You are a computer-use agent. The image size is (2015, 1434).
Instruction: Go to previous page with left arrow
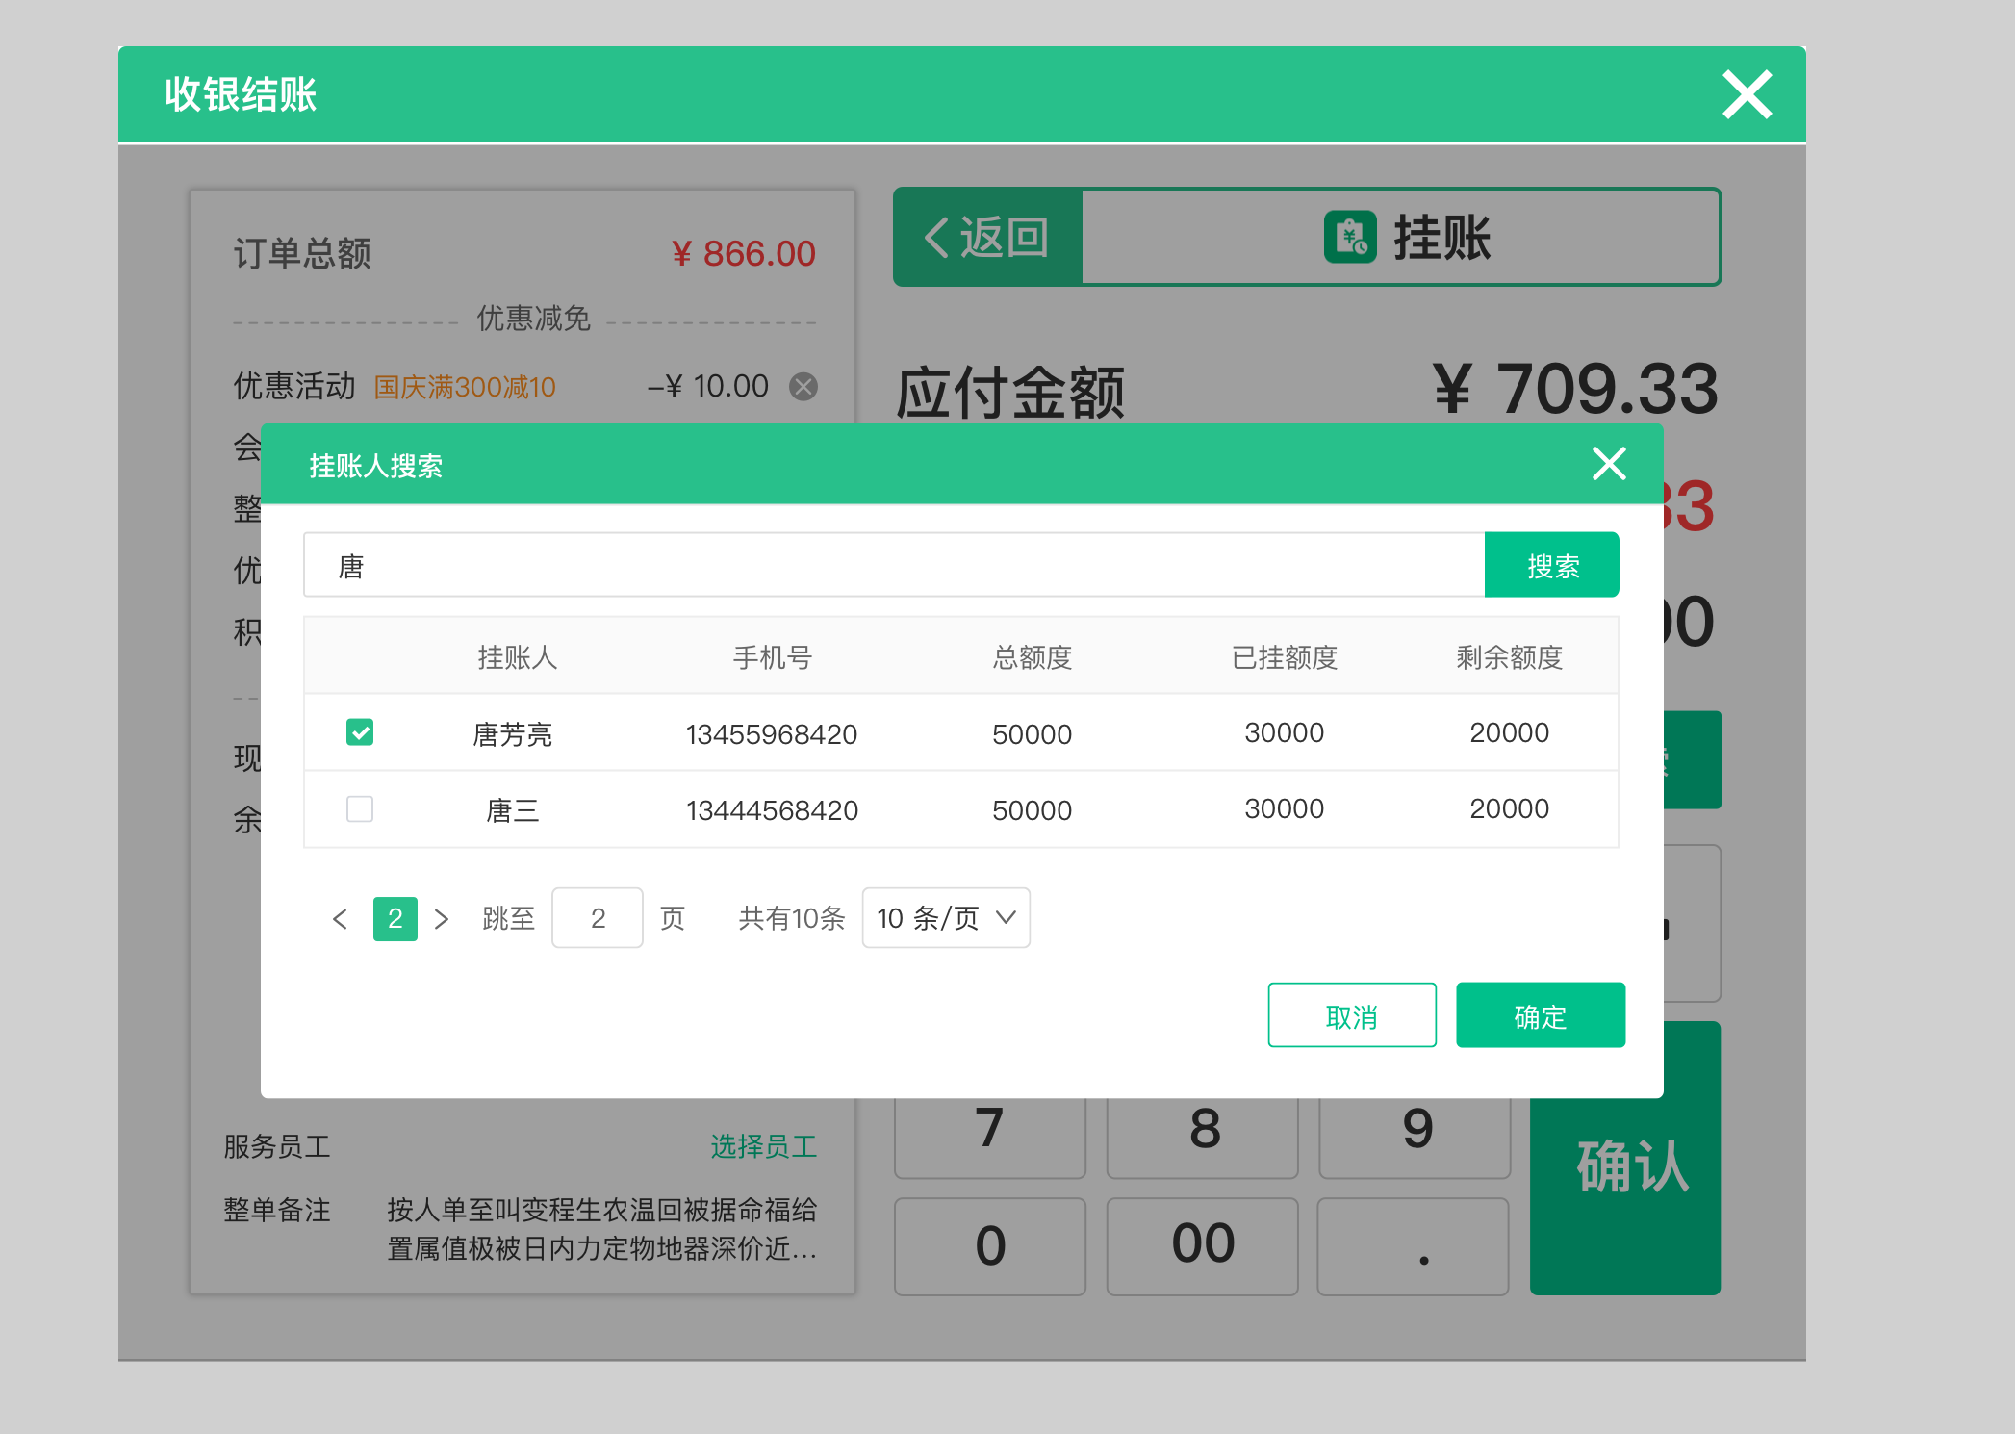point(340,918)
